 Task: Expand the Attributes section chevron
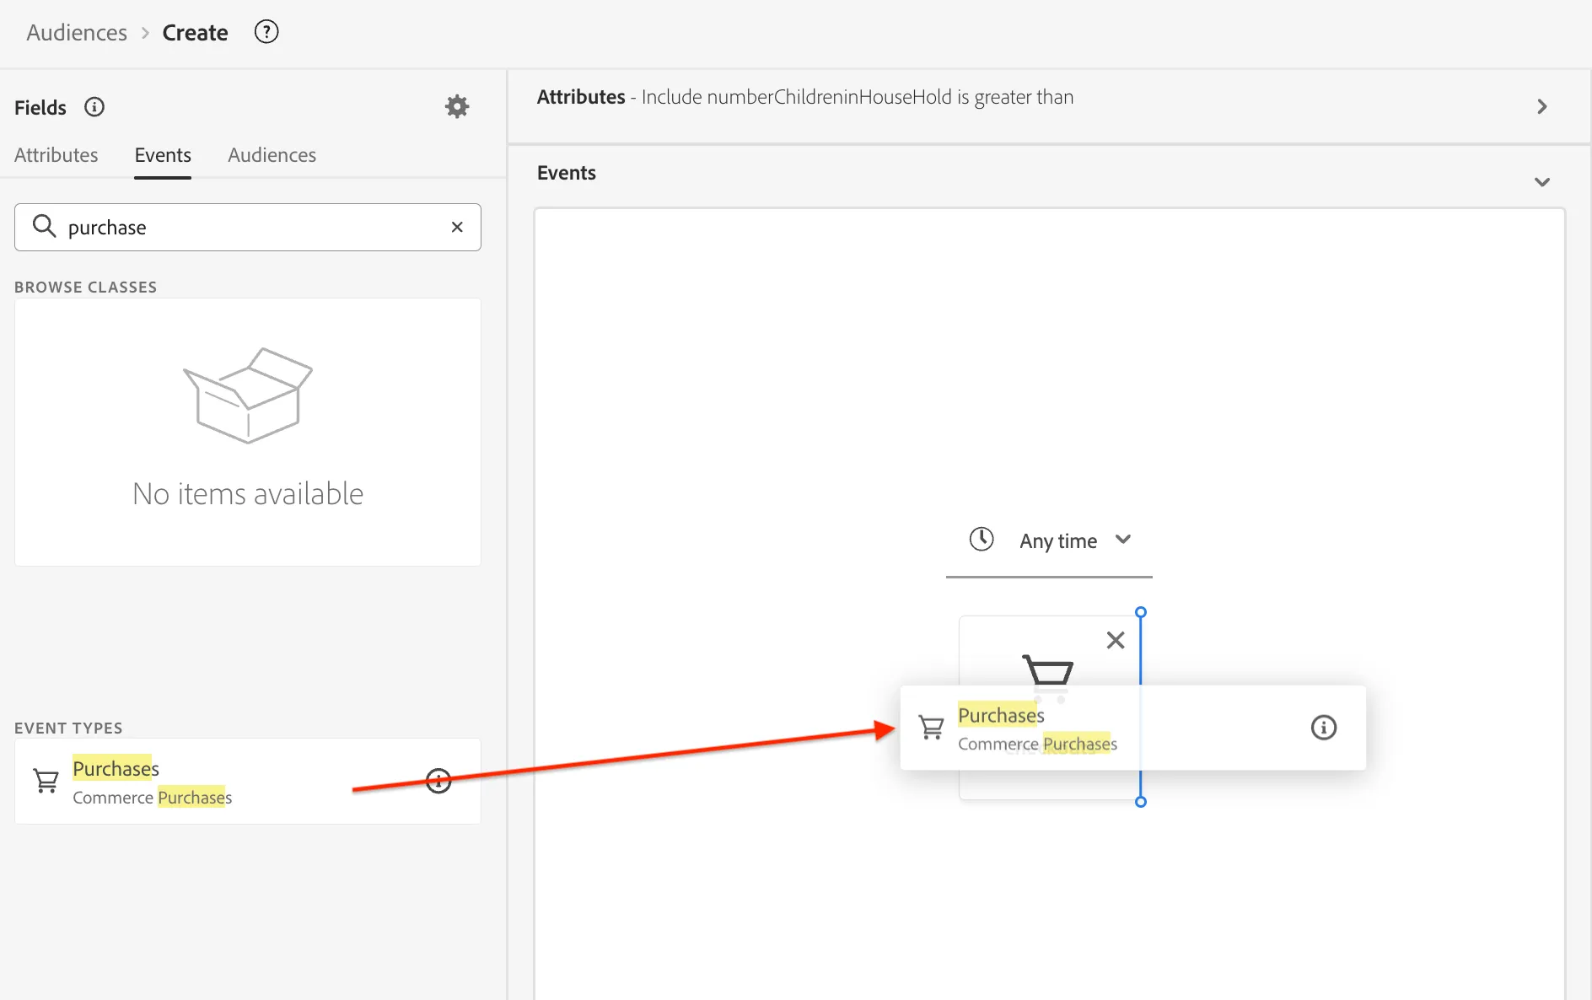(1542, 106)
